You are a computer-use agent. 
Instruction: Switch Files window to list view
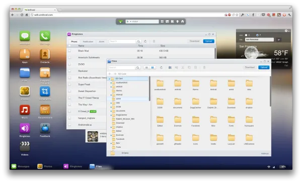[x=146, y=67]
